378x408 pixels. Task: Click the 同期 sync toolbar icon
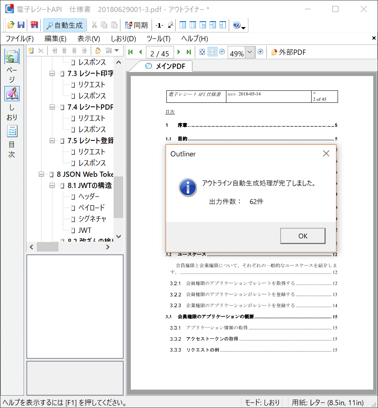click(x=136, y=25)
